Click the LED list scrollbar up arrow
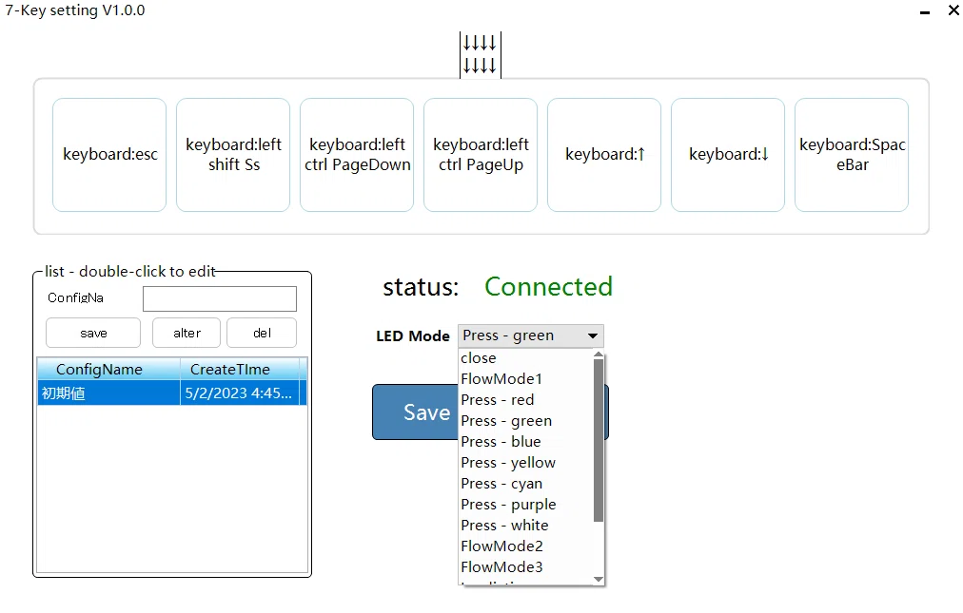The width and height of the screenshot is (963, 613). 599,354
